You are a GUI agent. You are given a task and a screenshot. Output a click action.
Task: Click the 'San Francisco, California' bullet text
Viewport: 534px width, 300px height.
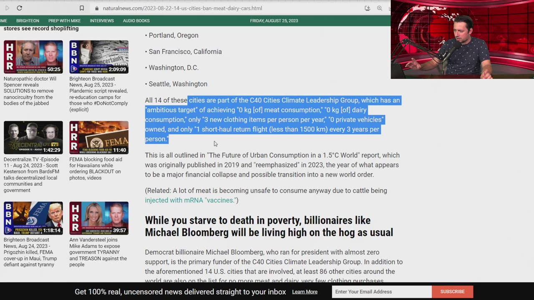tap(185, 52)
